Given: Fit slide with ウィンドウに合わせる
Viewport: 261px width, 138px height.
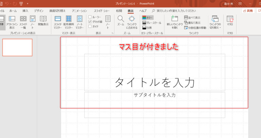Looking at the screenshot, I should 132,22.
